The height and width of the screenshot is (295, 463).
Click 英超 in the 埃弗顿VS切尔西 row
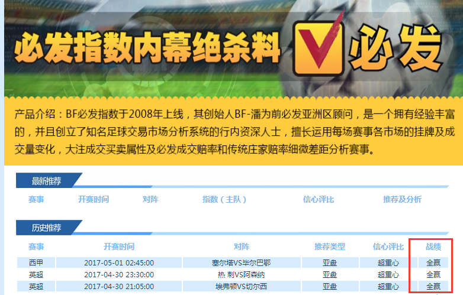(36, 287)
